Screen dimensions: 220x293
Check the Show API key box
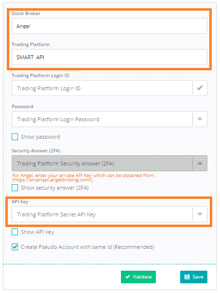coord(15,232)
